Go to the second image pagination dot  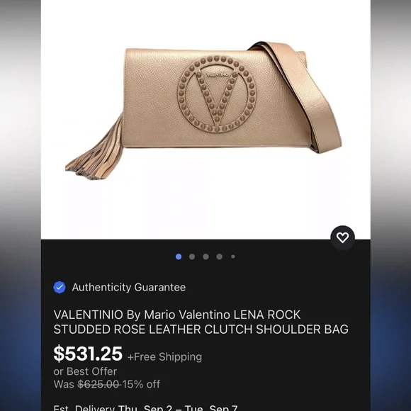coord(192,257)
